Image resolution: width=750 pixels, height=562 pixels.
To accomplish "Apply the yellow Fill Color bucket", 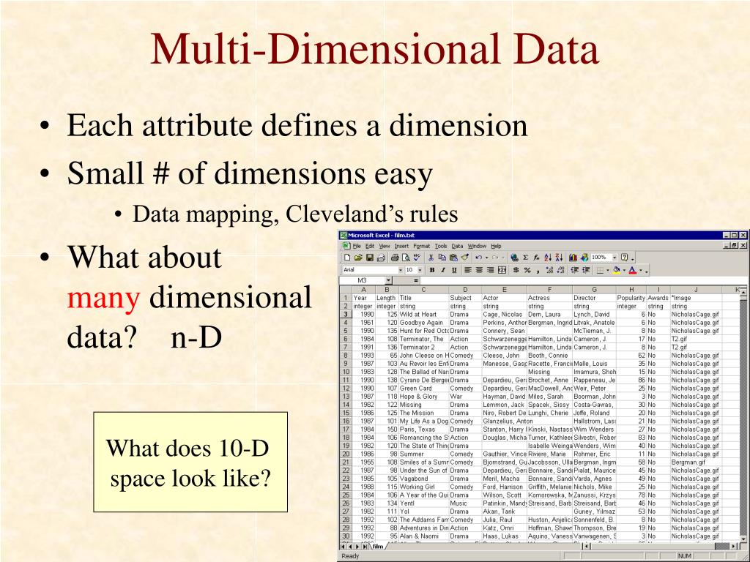I will pyautogui.click(x=616, y=270).
